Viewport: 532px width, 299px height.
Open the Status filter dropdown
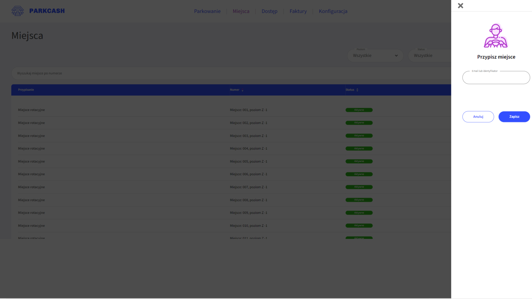pyautogui.click(x=429, y=56)
